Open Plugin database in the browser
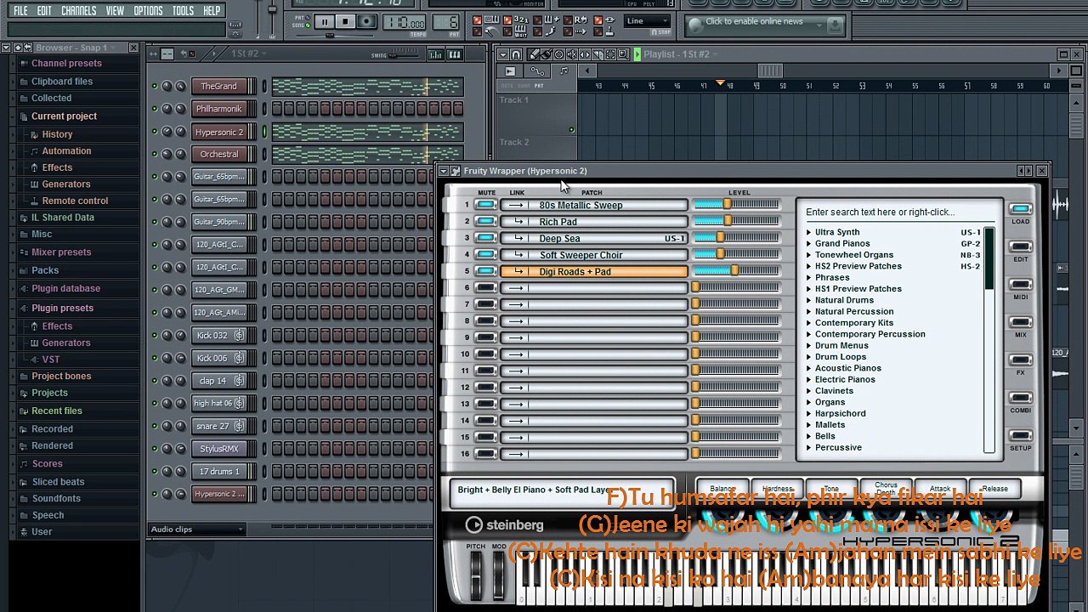This screenshot has height=612, width=1088. [x=65, y=289]
